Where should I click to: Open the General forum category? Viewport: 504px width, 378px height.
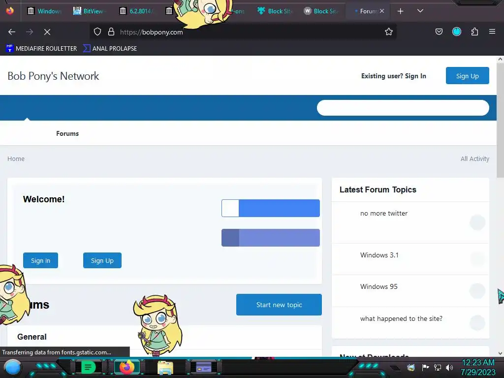(x=32, y=337)
